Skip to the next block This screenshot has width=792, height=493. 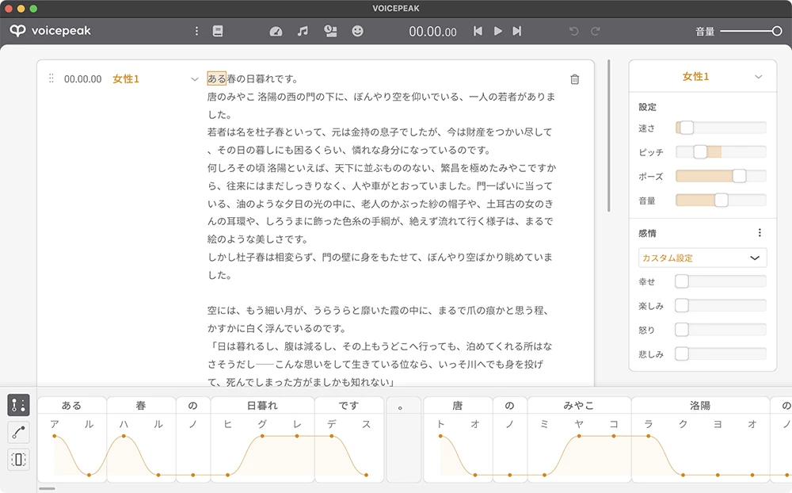click(517, 31)
